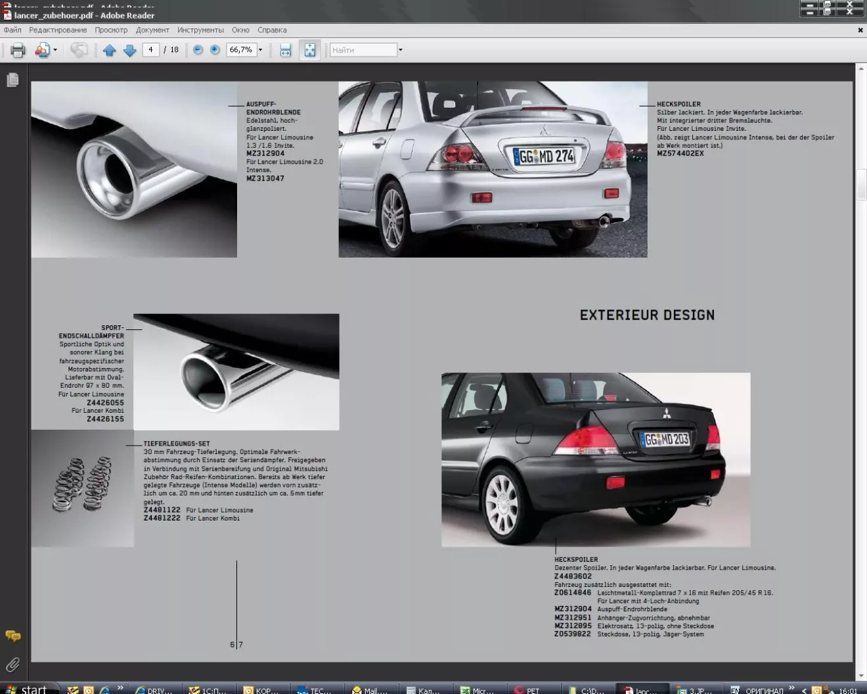Open the Comments panel icon

click(12, 636)
